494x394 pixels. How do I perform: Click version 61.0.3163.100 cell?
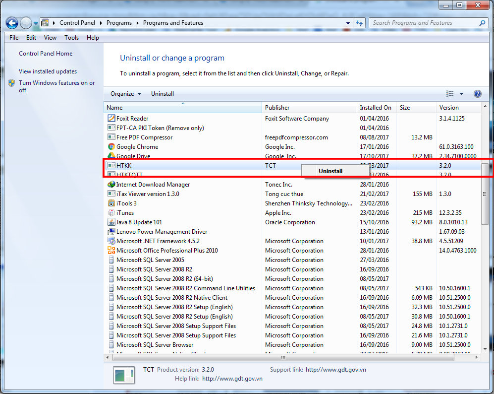(x=456, y=147)
